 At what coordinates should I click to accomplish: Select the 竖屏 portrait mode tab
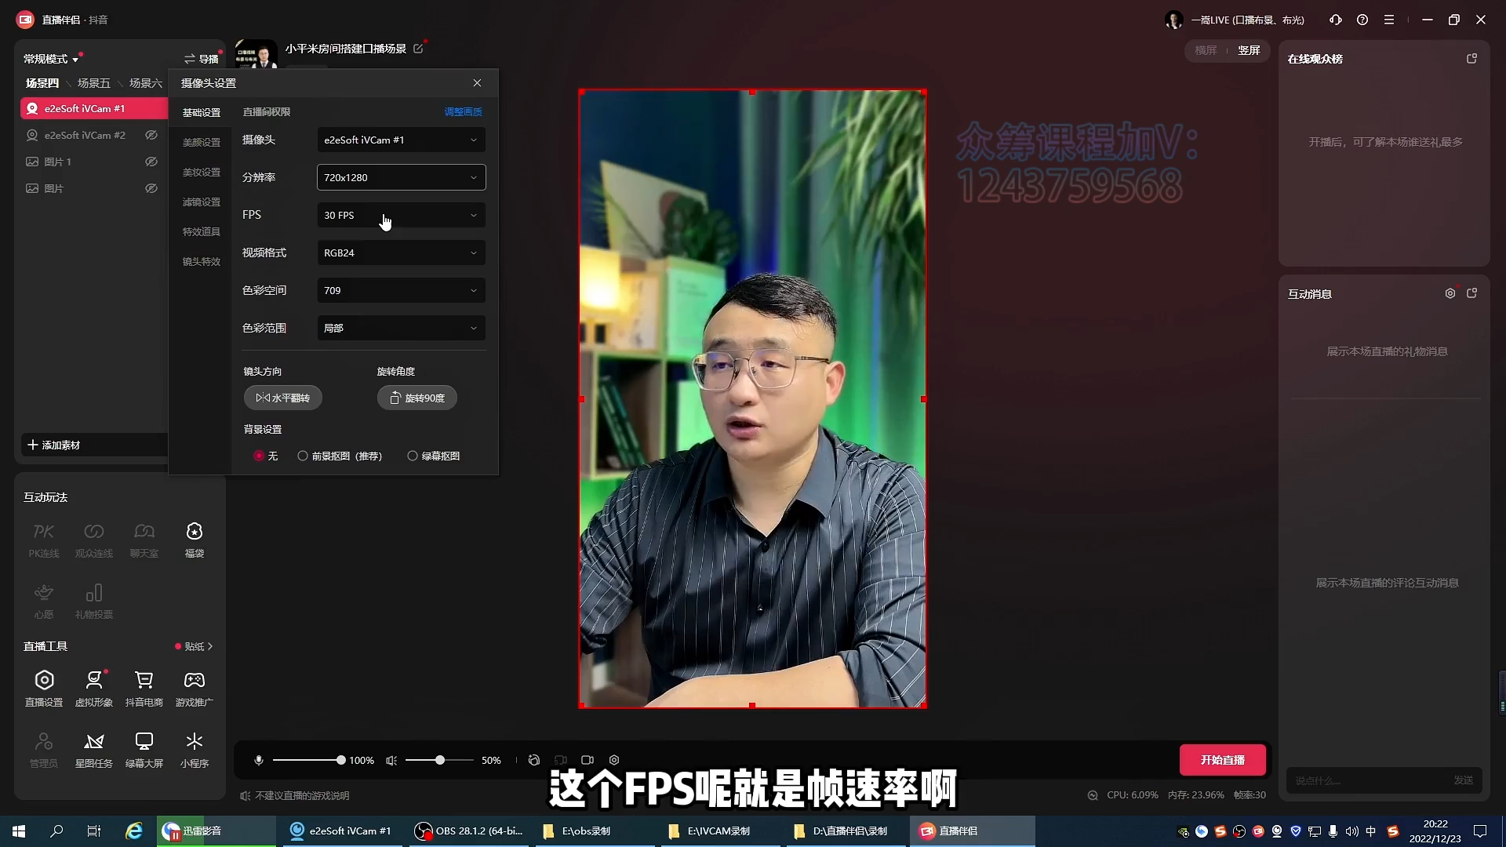coord(1249,50)
